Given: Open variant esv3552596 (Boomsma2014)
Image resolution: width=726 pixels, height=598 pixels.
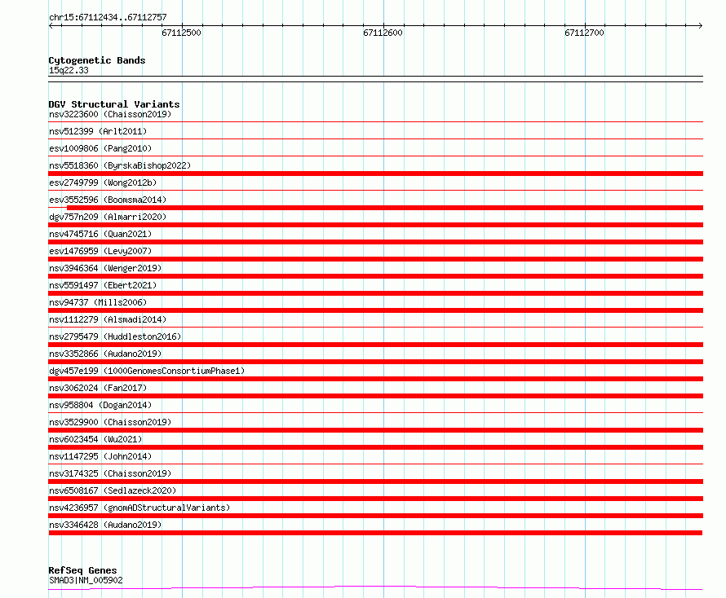Looking at the screenshot, I should [x=108, y=200].
